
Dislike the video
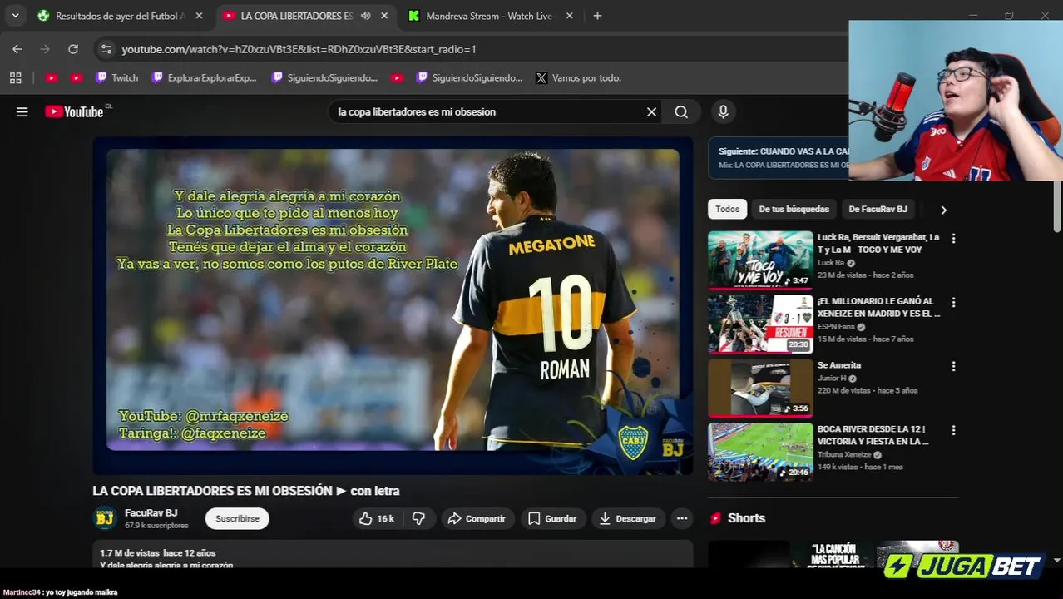tap(418, 518)
